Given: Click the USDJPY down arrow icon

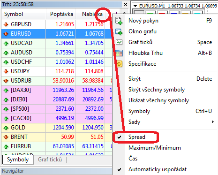Looking at the screenshot, I should [6, 71].
